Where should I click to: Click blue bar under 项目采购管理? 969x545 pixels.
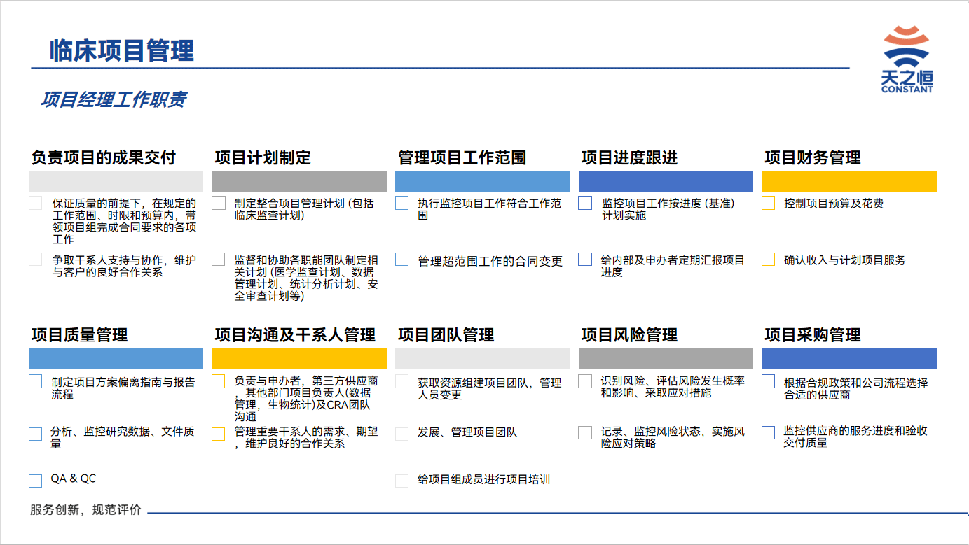point(849,359)
